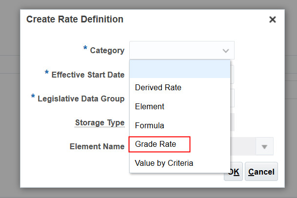The image size is (297, 198).
Task: Choose Derived Rate from the category list
Action: [x=158, y=88]
